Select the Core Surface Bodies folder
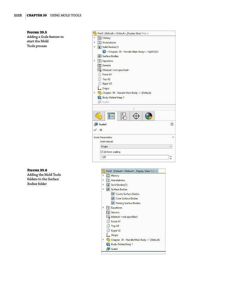 pos(126,198)
